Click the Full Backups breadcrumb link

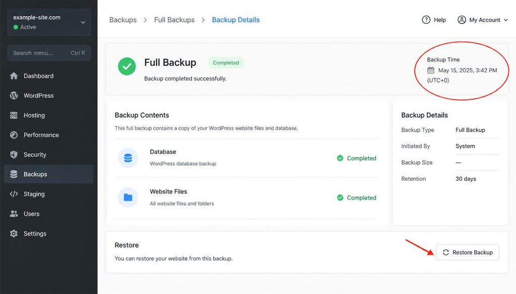[174, 20]
